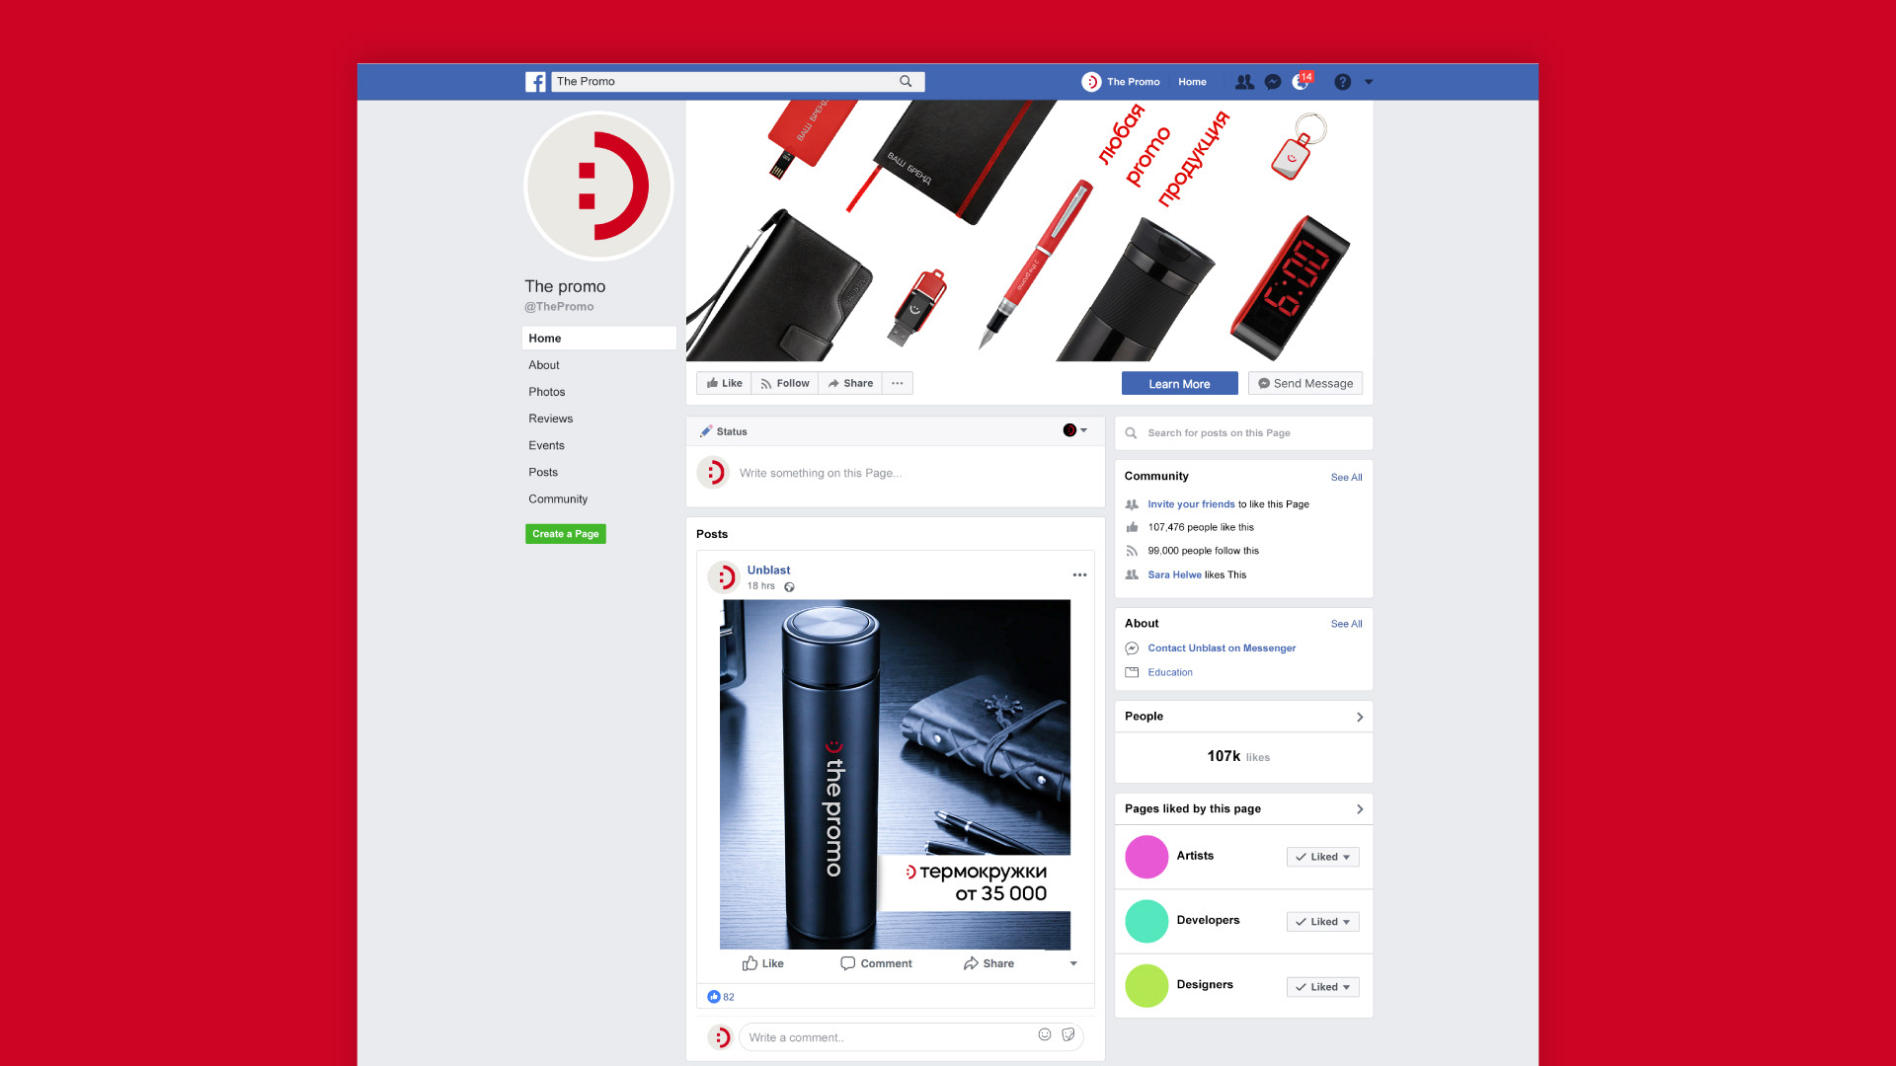Open the Reviews tab in sidebar
Viewport: 1896px width, 1066px height.
coord(550,419)
